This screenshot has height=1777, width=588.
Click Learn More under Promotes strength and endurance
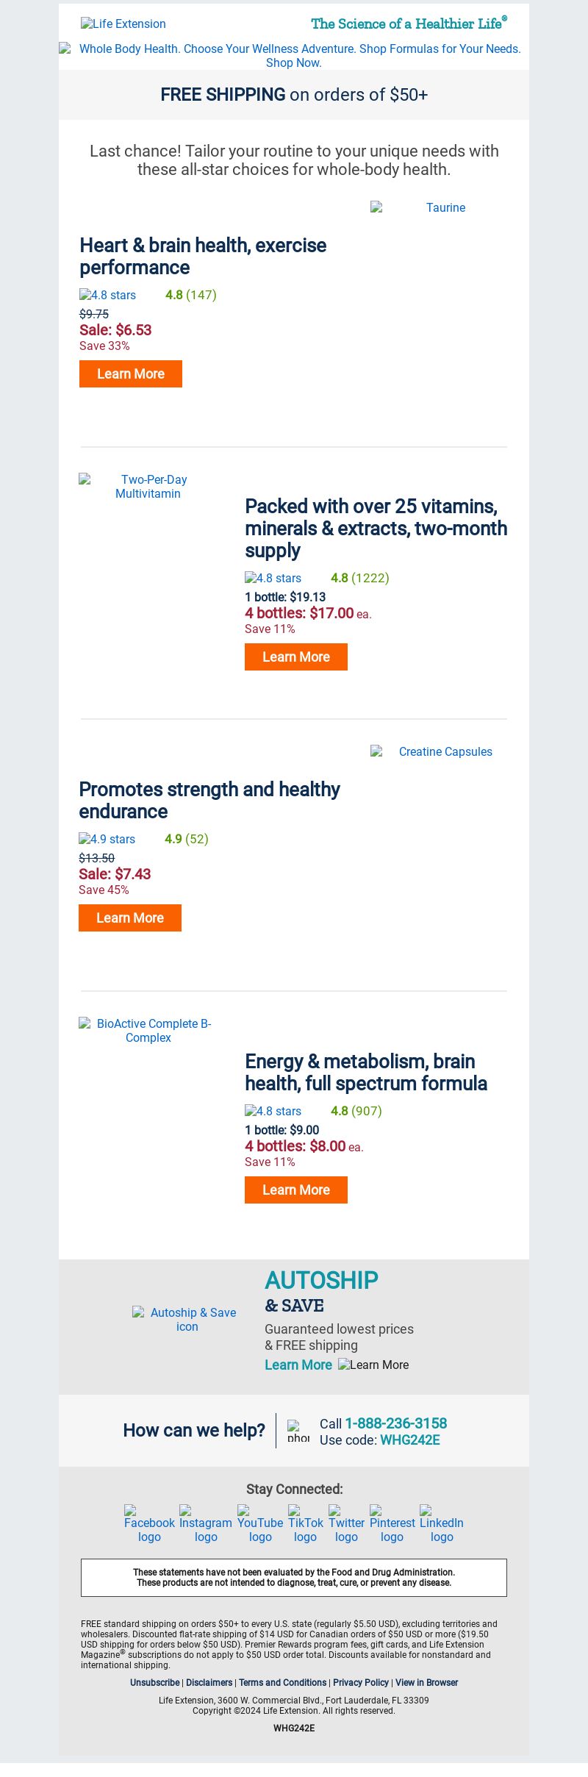(130, 918)
